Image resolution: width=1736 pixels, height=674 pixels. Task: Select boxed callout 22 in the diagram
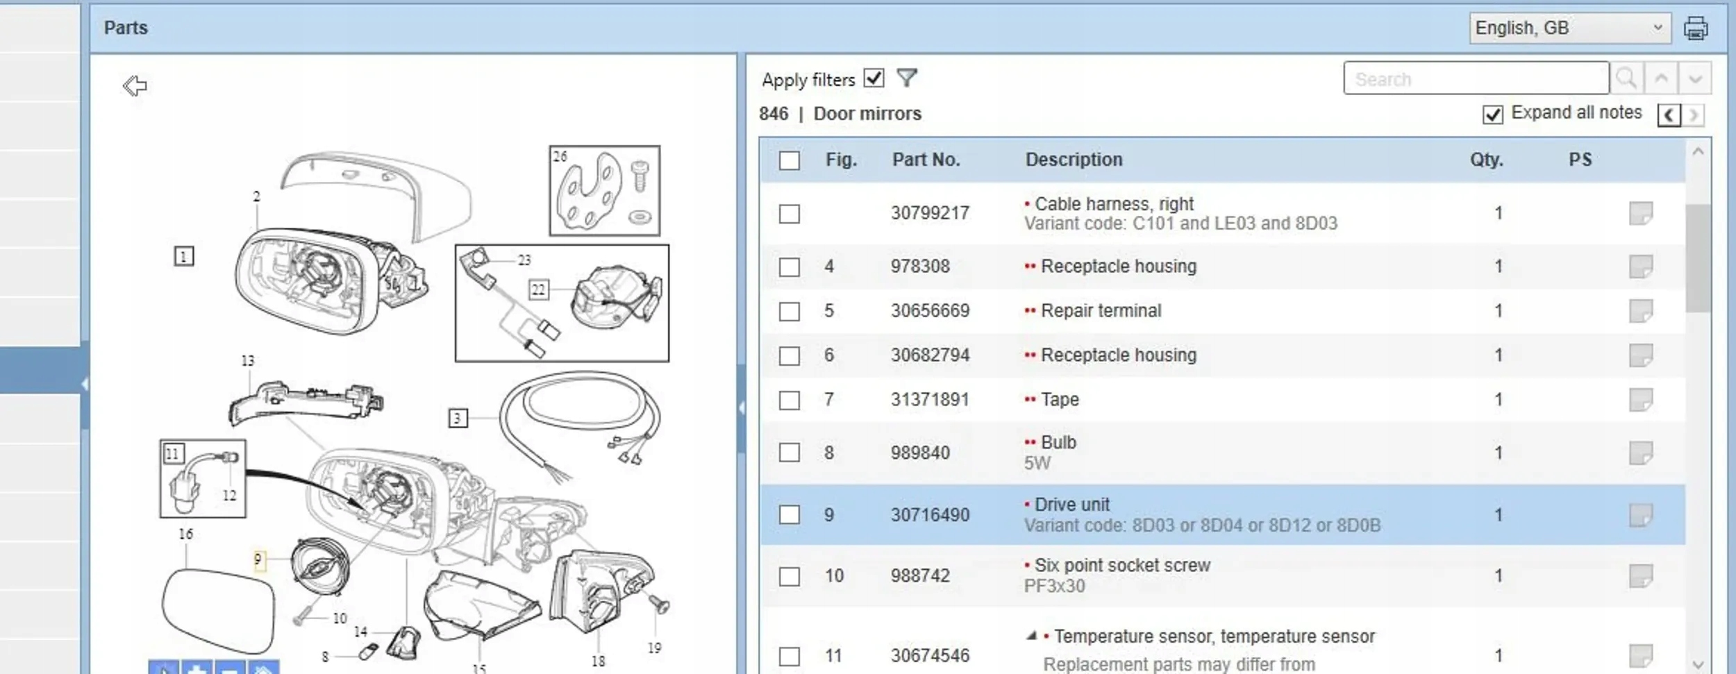[539, 289]
